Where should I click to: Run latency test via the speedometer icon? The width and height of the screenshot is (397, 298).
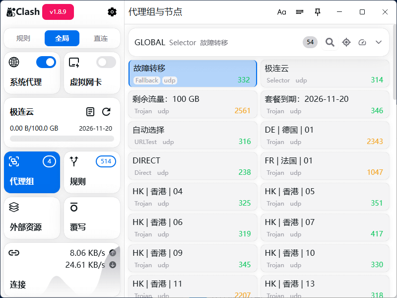click(x=363, y=42)
